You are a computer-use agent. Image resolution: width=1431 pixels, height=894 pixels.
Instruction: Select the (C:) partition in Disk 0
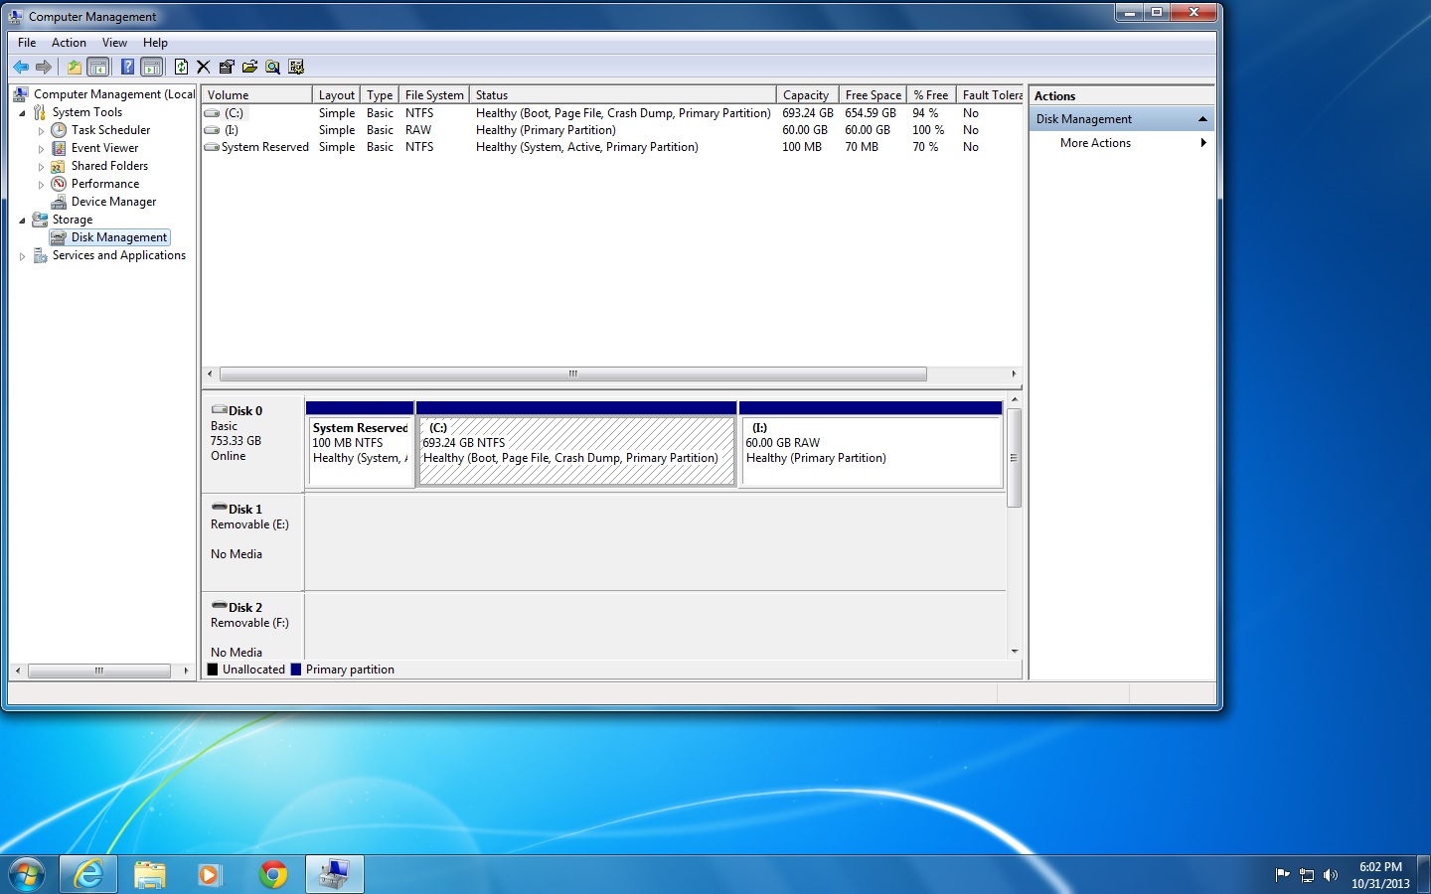(576, 451)
